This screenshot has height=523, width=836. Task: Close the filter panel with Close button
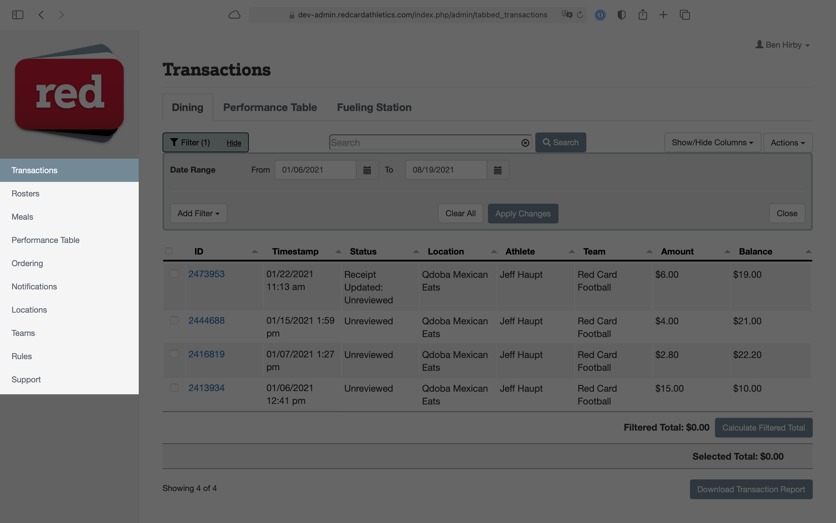787,214
